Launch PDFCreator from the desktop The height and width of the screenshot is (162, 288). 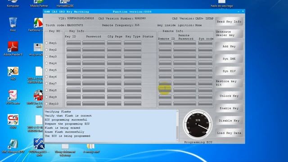pos(13,97)
